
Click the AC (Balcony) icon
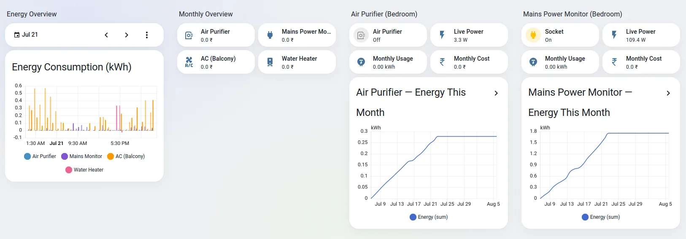189,62
